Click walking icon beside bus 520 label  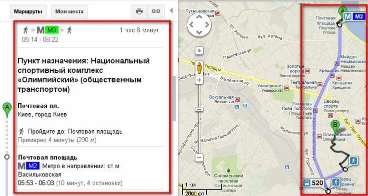click(x=336, y=182)
